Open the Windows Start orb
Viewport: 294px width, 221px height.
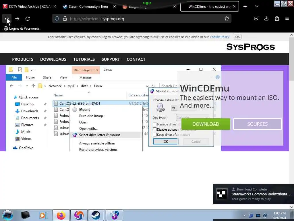[8, 215]
